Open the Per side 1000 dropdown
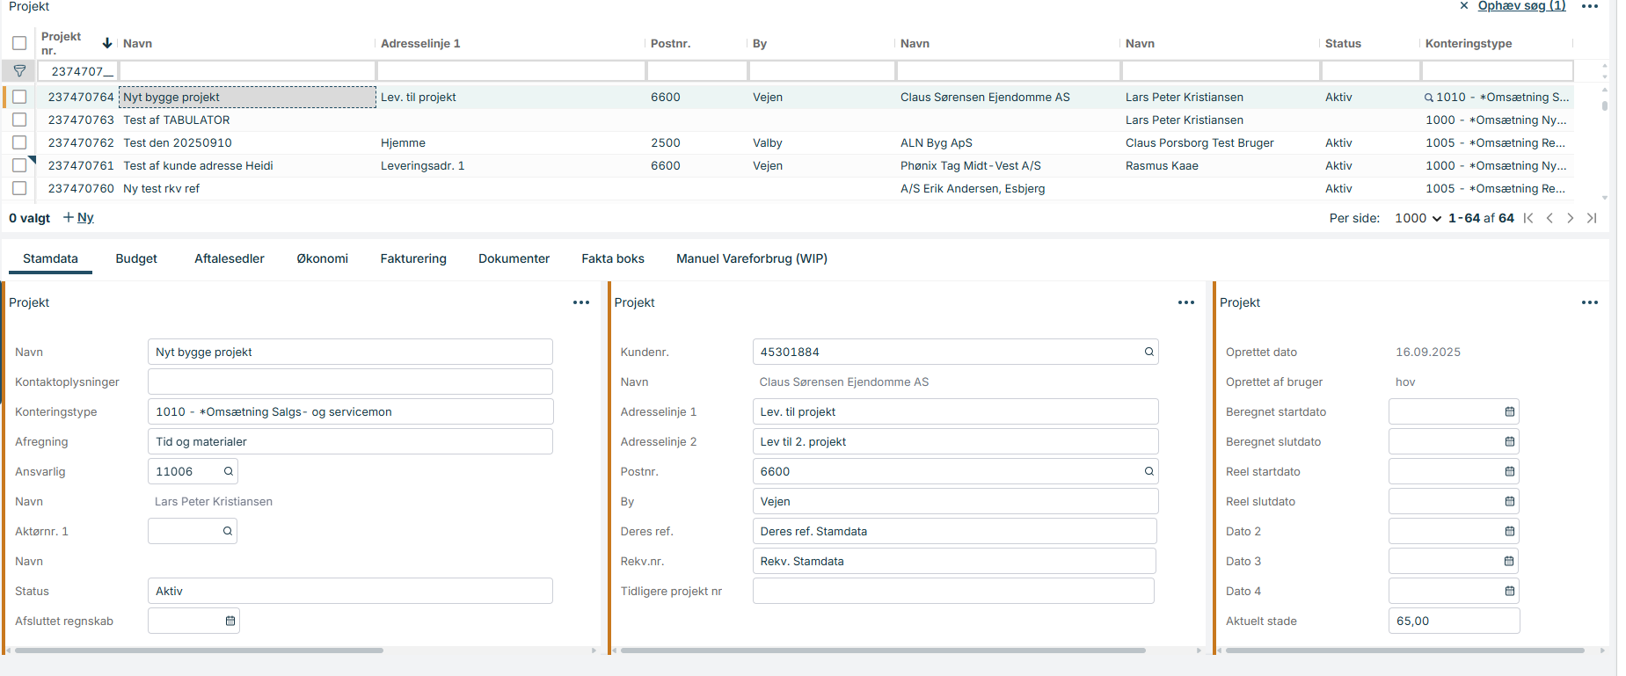The image size is (1626, 676). point(1418,218)
